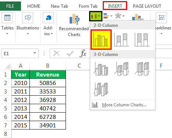Expand the Illustrations dropdown arrow
Image resolution: width=172 pixels, height=138 pixels.
(x=28, y=33)
